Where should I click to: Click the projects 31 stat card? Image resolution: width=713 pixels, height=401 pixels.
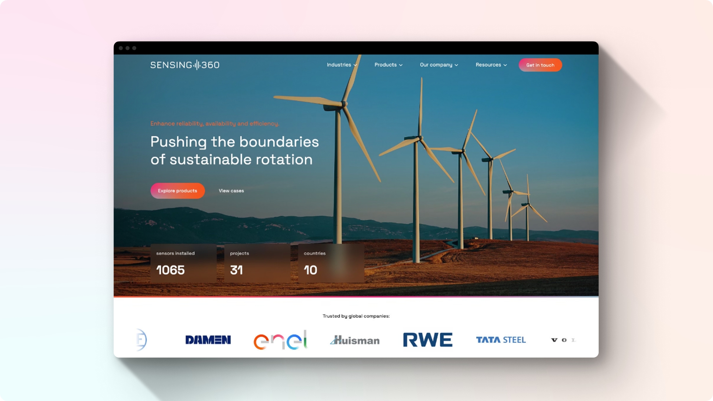coord(257,263)
